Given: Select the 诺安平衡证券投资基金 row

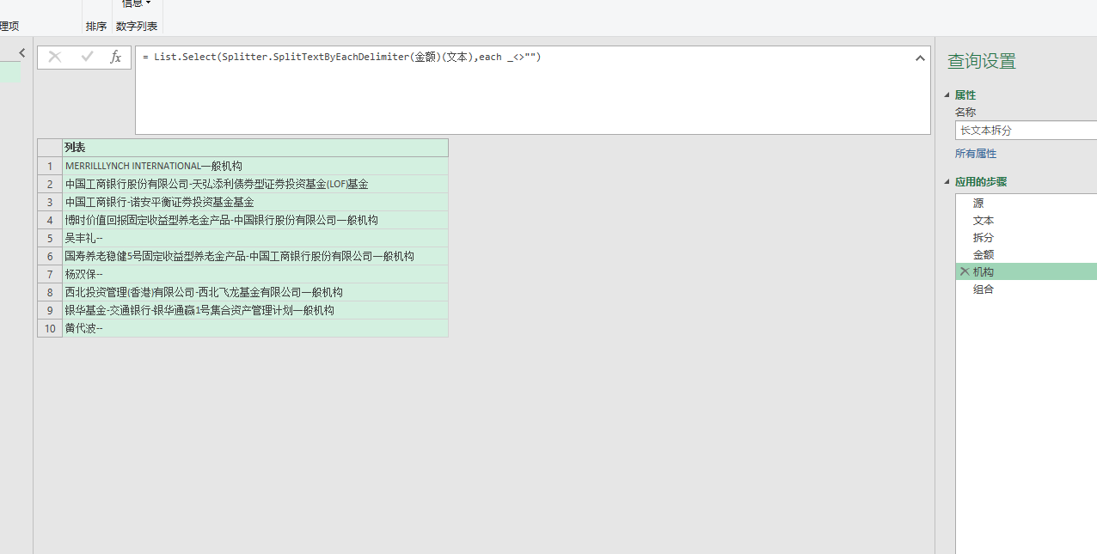Looking at the screenshot, I should point(255,202).
